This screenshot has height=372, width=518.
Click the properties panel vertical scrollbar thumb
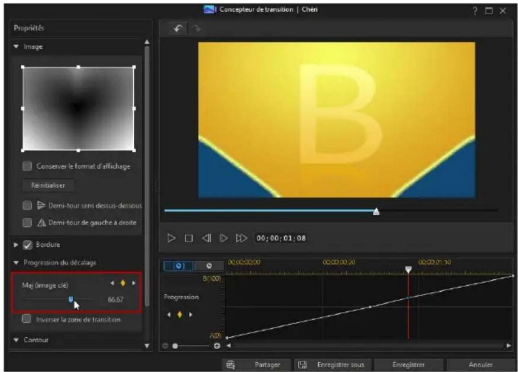tap(147, 176)
